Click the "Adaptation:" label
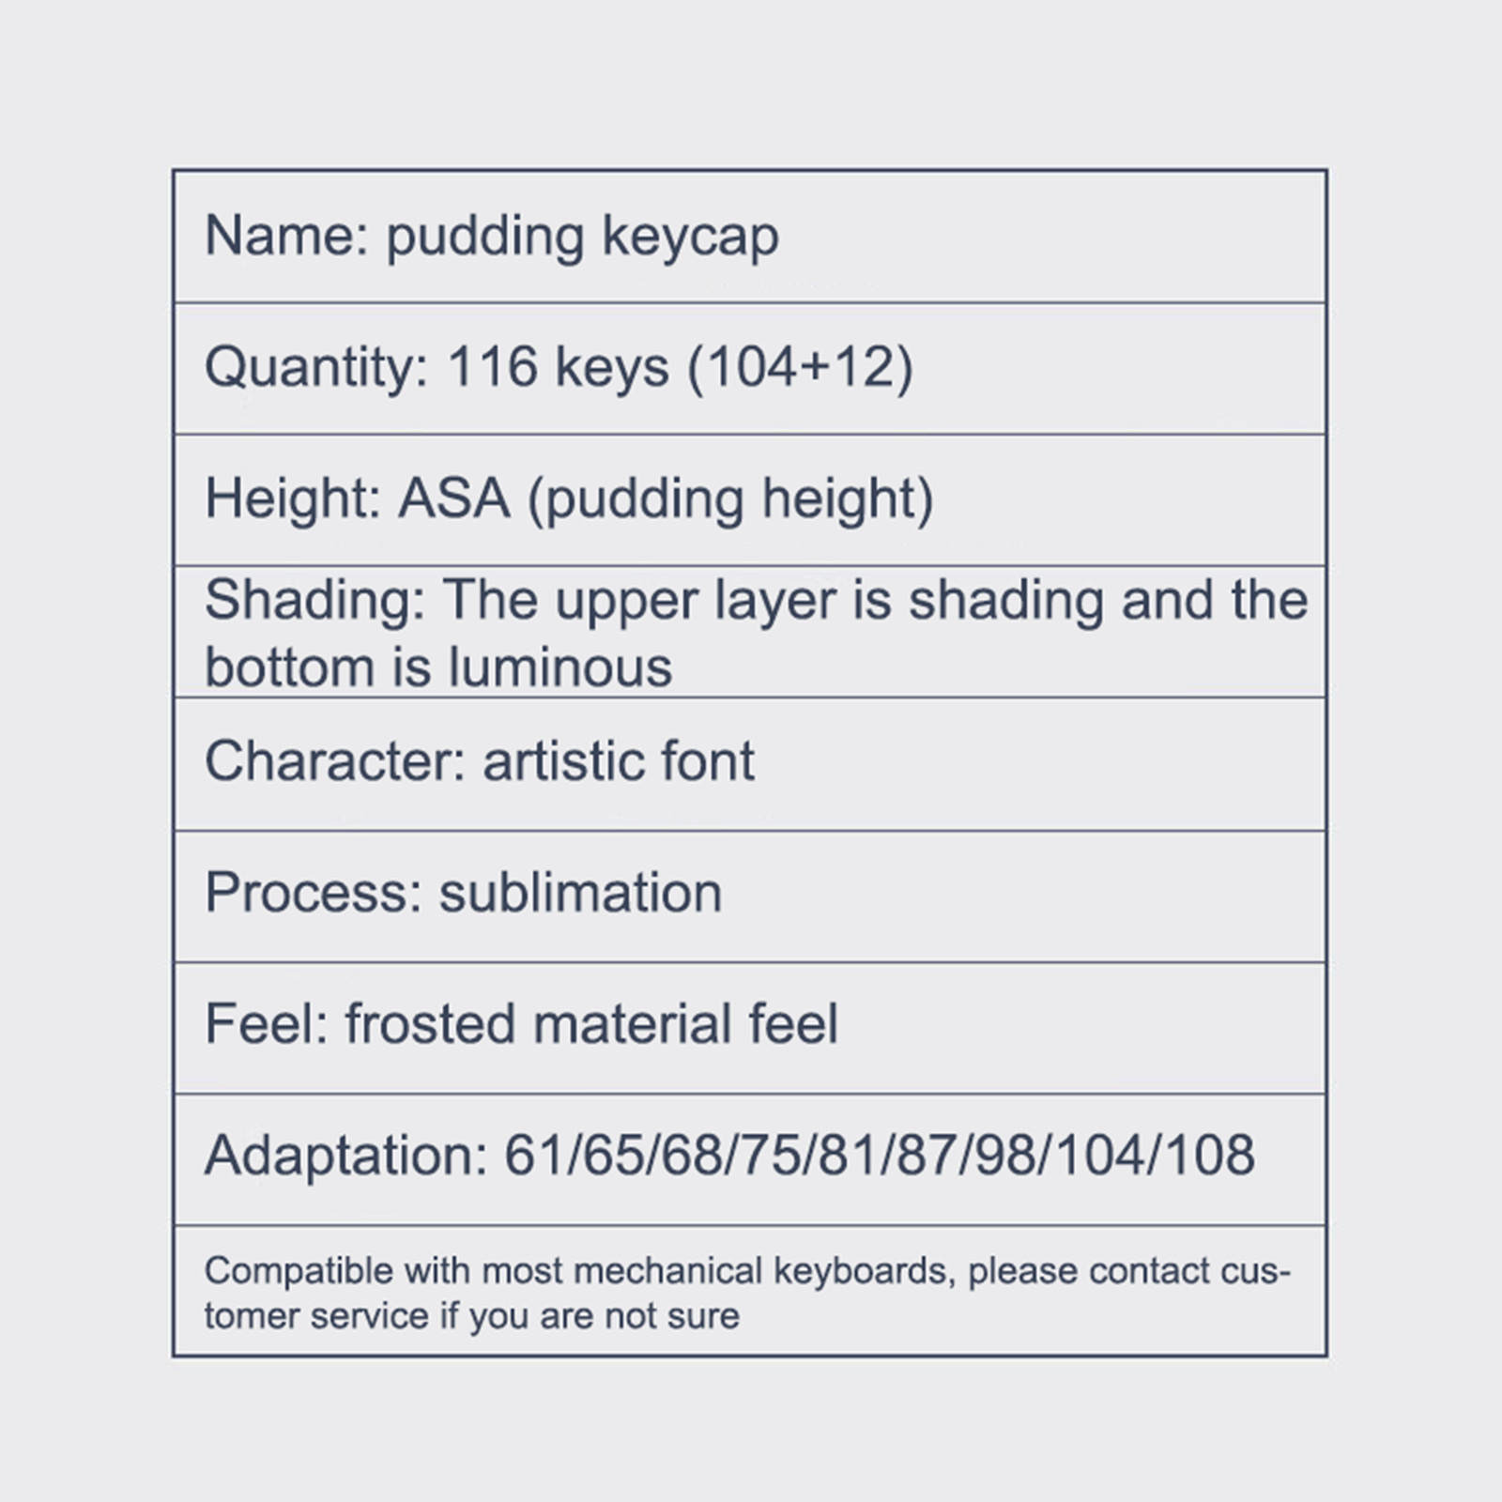The width and height of the screenshot is (1502, 1502). [x=346, y=1155]
